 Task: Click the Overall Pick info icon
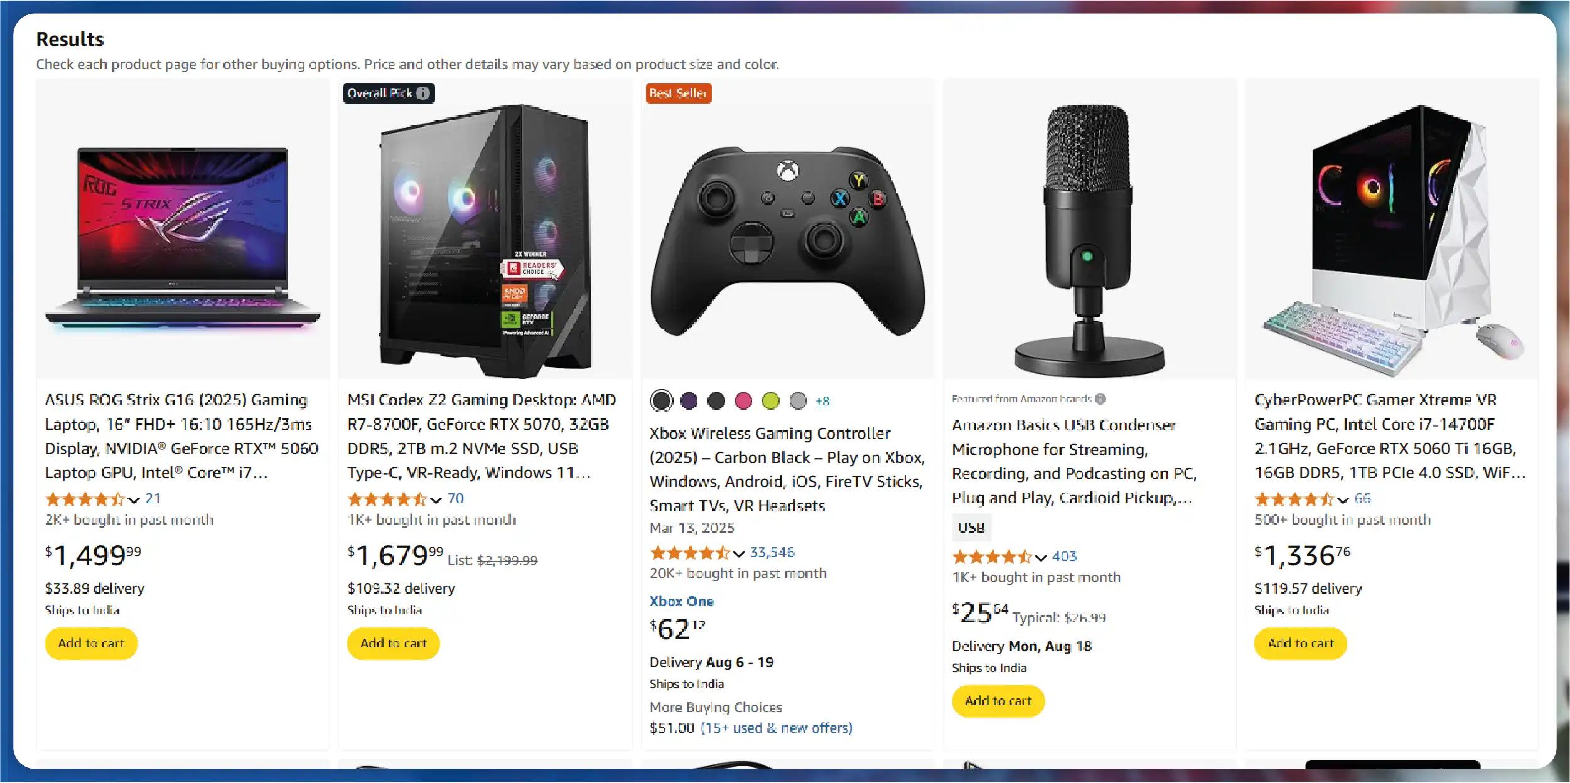[423, 93]
